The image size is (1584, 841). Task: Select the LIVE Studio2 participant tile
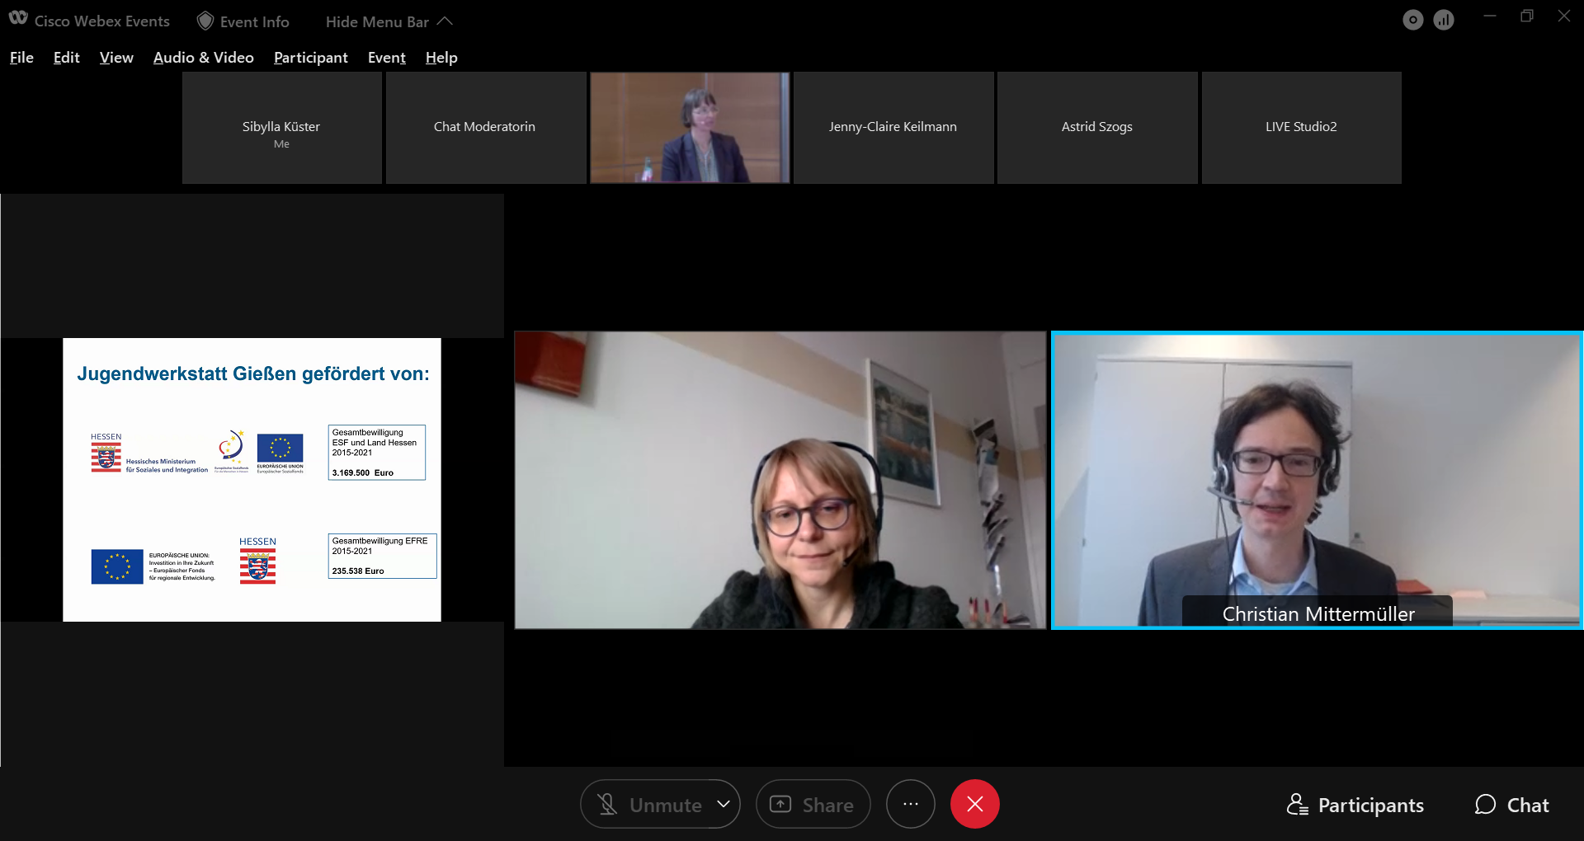tap(1301, 128)
